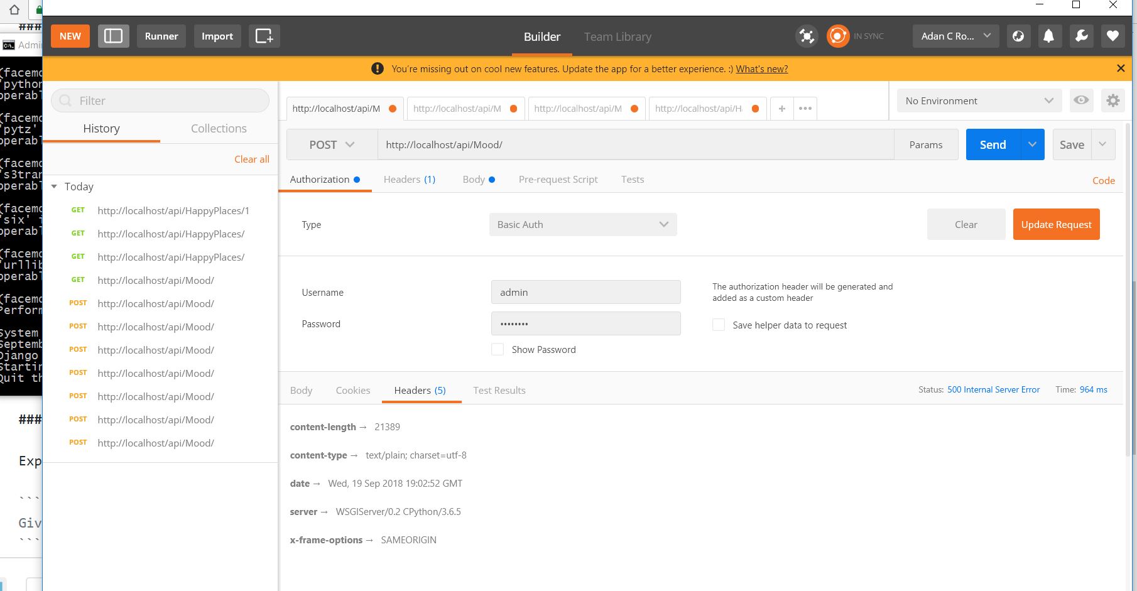Image resolution: width=1137 pixels, height=591 pixels.
Task: Click the heart icon
Action: click(x=1113, y=36)
